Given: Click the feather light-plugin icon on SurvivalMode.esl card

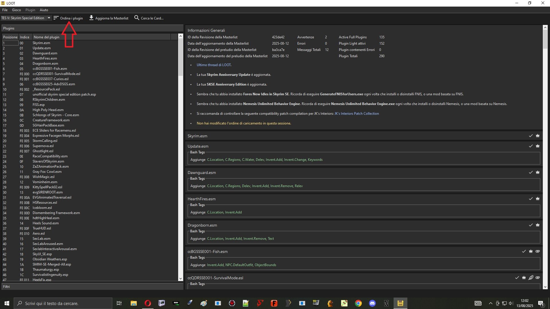Looking at the screenshot, I should (x=531, y=278).
